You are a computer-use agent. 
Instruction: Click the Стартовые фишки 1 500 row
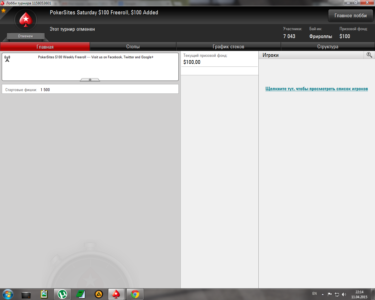pos(90,89)
